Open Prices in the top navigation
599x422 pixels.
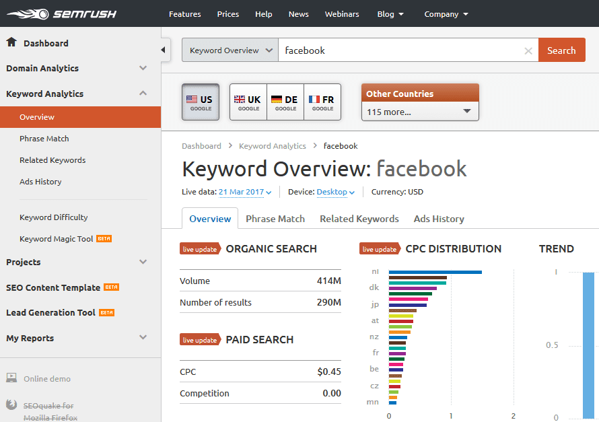(x=228, y=14)
